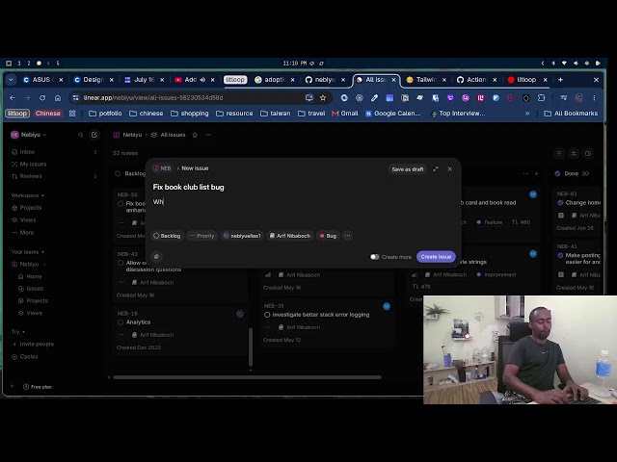Open a new browser tab
Viewport: 617px width, 462px height.
(x=560, y=80)
